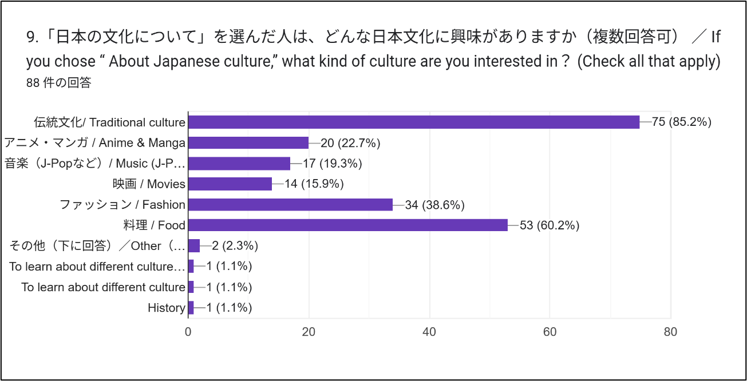Select the Food bar
The height and width of the screenshot is (381, 747).
click(347, 225)
